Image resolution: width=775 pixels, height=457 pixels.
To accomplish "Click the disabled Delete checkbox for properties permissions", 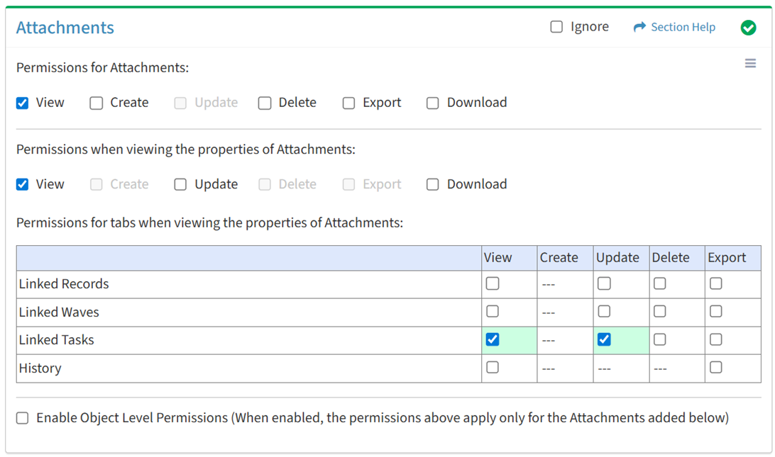I will (x=265, y=184).
